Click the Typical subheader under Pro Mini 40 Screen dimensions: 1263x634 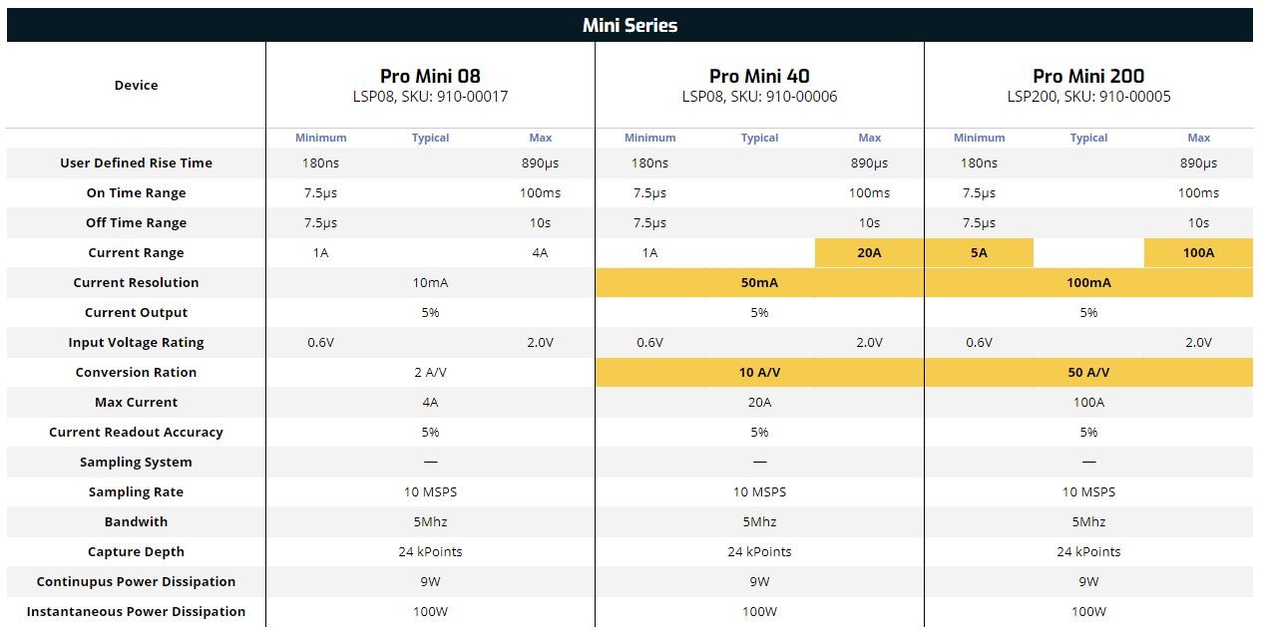(x=759, y=138)
